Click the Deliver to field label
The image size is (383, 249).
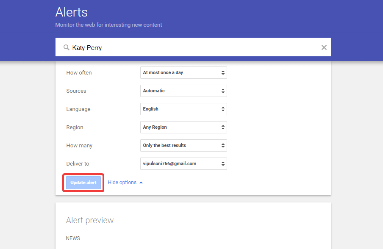pos(78,164)
